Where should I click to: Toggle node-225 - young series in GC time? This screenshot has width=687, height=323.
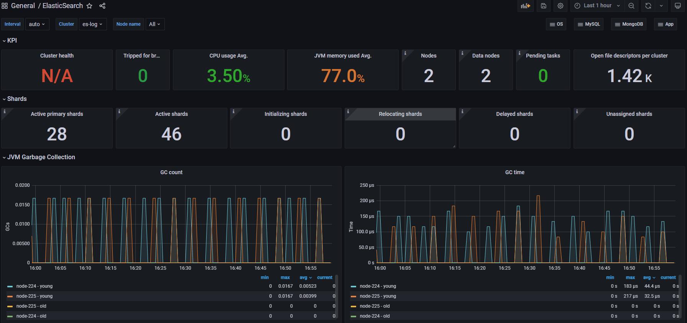pos(378,296)
